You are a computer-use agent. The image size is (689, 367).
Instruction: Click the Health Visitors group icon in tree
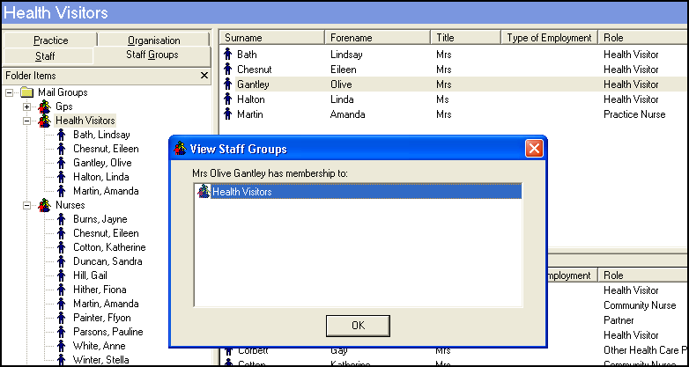tap(44, 121)
